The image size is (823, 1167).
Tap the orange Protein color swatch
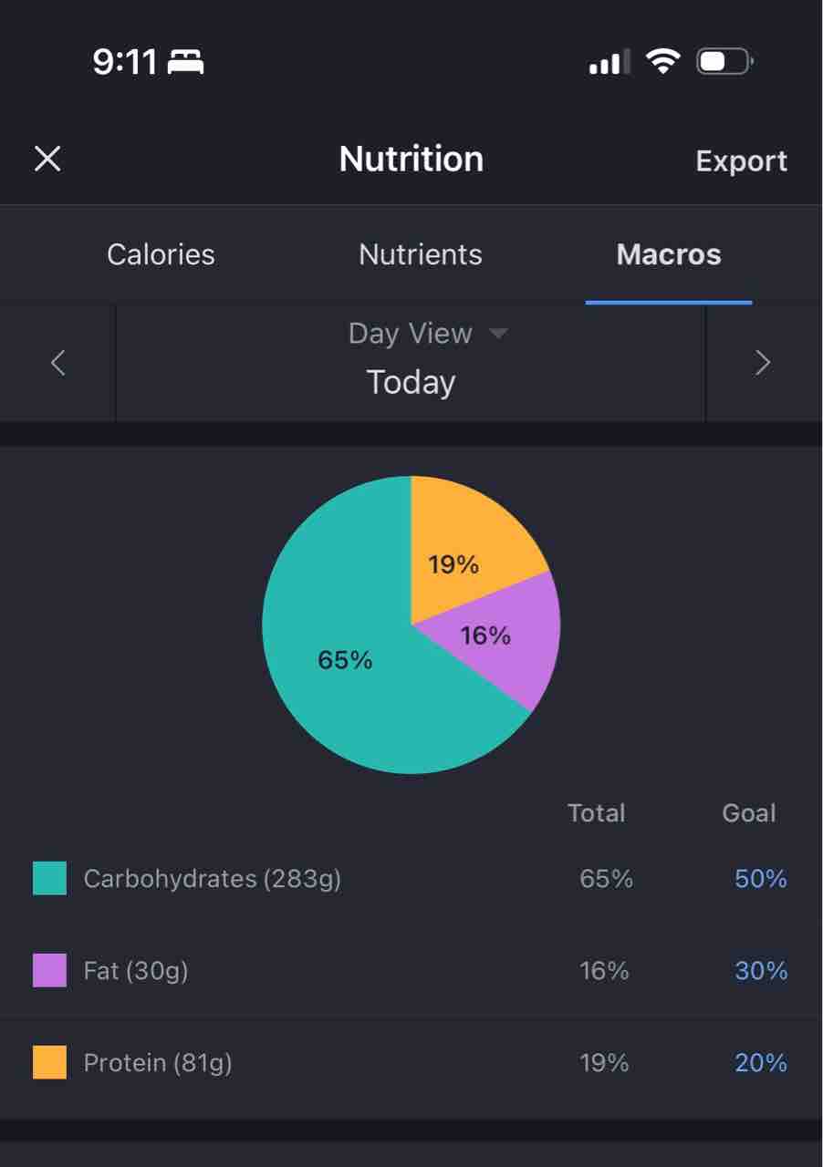point(49,1062)
